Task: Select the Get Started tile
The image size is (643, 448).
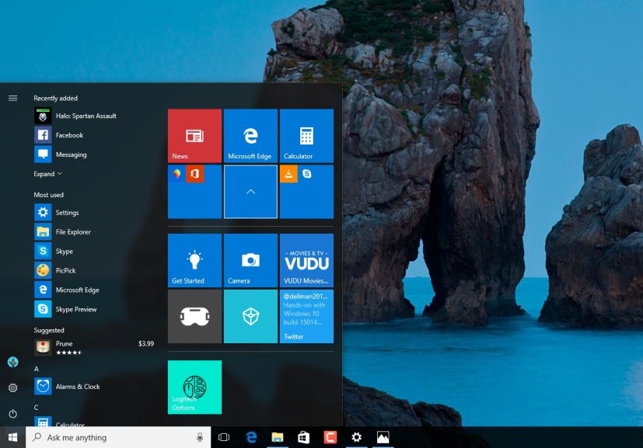Action: click(x=193, y=259)
